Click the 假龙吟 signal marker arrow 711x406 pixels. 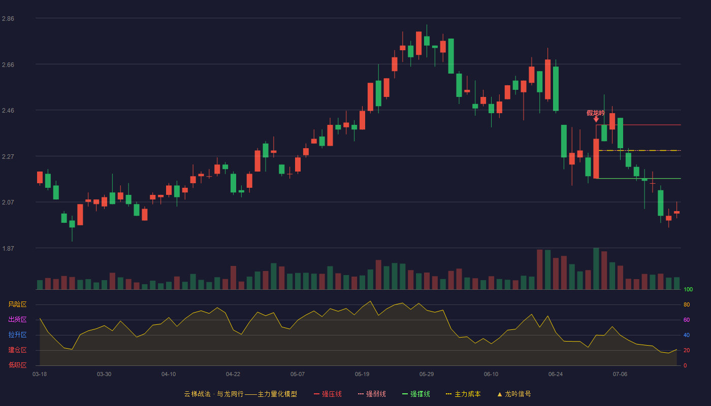click(596, 119)
